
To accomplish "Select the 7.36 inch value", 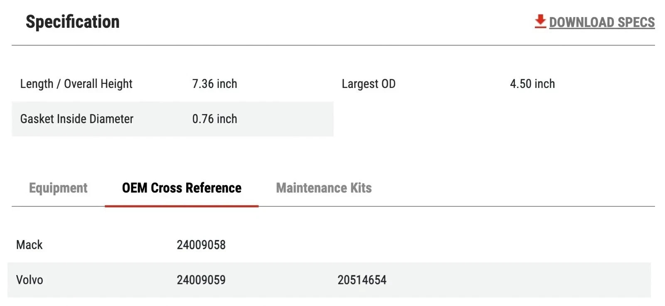I will 214,84.
